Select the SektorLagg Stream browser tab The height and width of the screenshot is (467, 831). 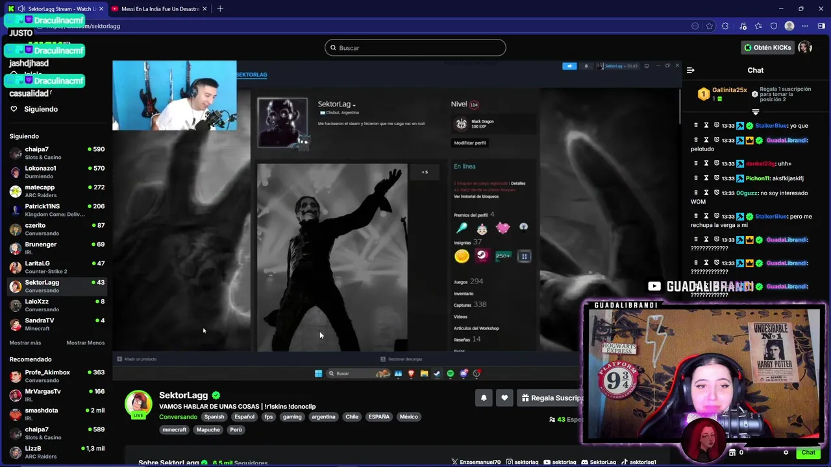pos(55,8)
